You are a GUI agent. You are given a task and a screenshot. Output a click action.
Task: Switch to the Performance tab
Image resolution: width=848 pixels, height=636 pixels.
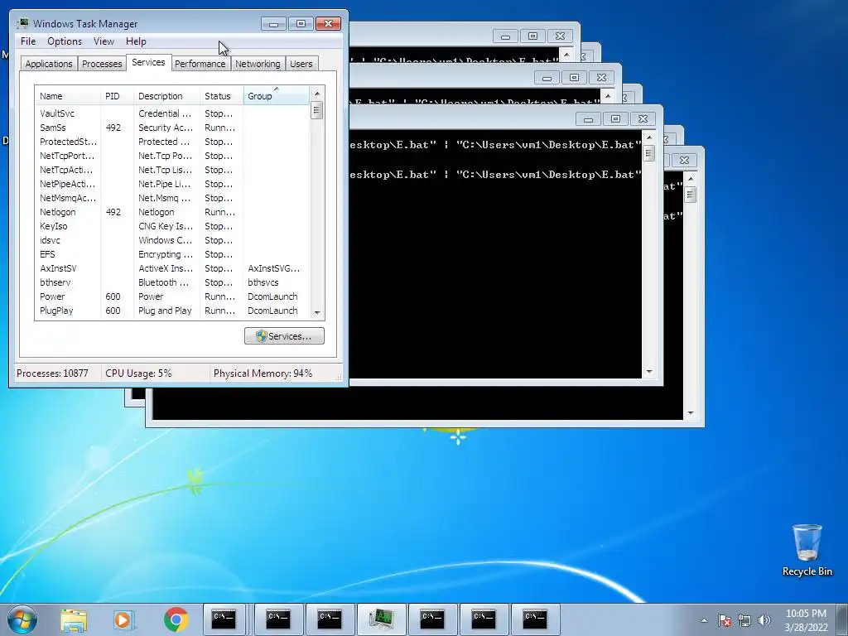click(x=200, y=64)
